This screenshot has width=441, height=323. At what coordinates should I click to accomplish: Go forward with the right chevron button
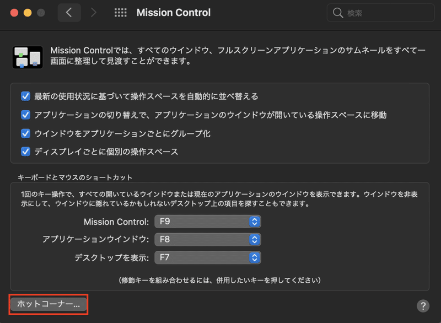click(x=94, y=13)
